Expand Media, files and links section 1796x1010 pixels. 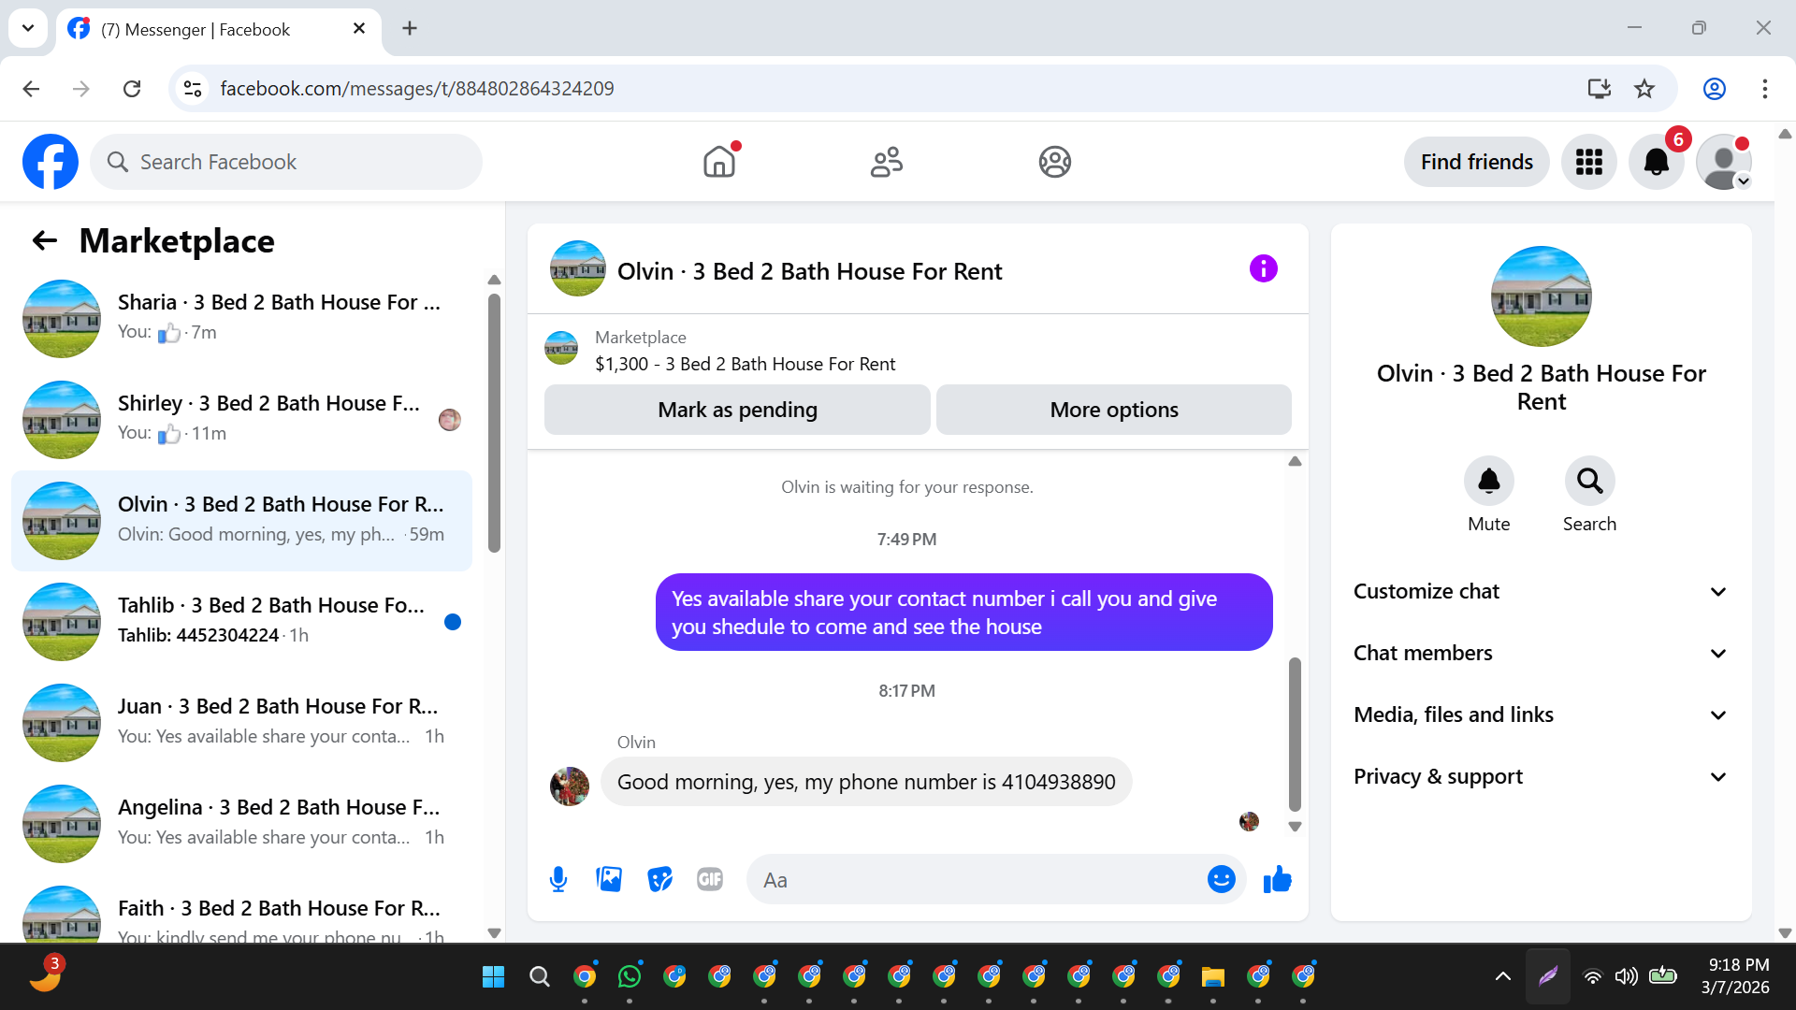pyautogui.click(x=1541, y=714)
